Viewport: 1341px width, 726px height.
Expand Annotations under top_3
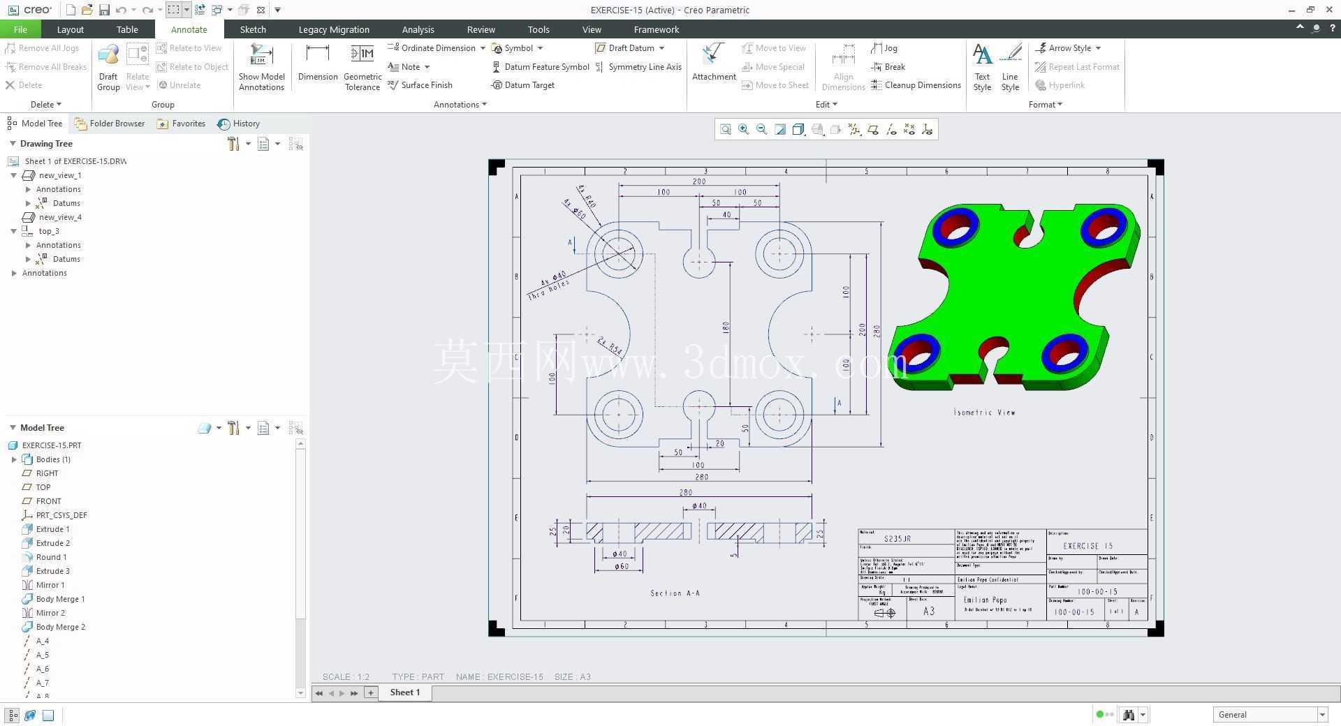(28, 245)
